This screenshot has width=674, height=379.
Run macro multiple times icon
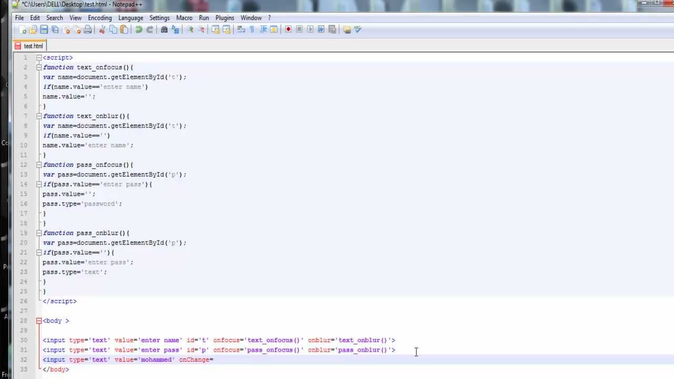(x=321, y=29)
